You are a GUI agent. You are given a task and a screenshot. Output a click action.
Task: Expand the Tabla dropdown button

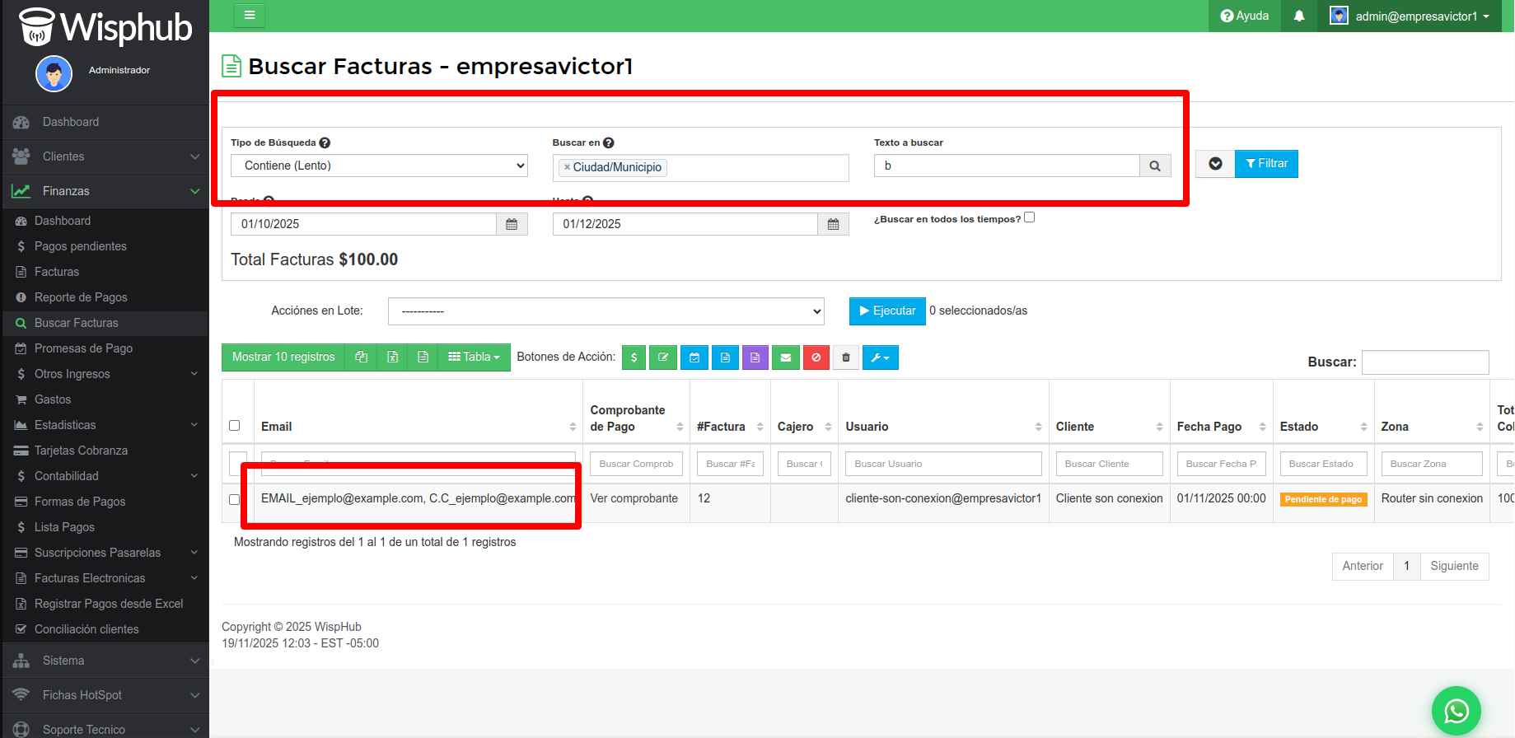pos(474,357)
